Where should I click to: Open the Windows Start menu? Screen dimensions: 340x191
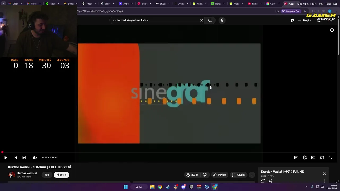coord(126,187)
